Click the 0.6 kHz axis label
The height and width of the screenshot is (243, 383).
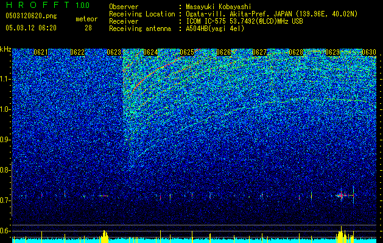click(5, 231)
